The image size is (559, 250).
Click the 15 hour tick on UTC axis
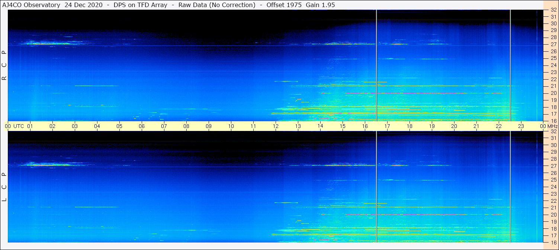pos(343,126)
